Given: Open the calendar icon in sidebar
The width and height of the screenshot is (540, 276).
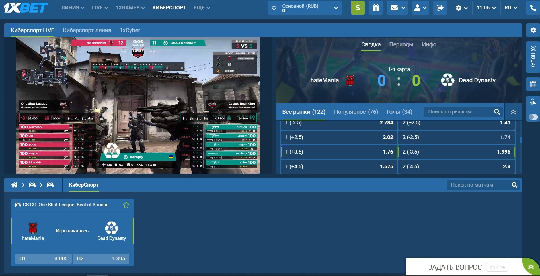Looking at the screenshot, I should [x=533, y=84].
